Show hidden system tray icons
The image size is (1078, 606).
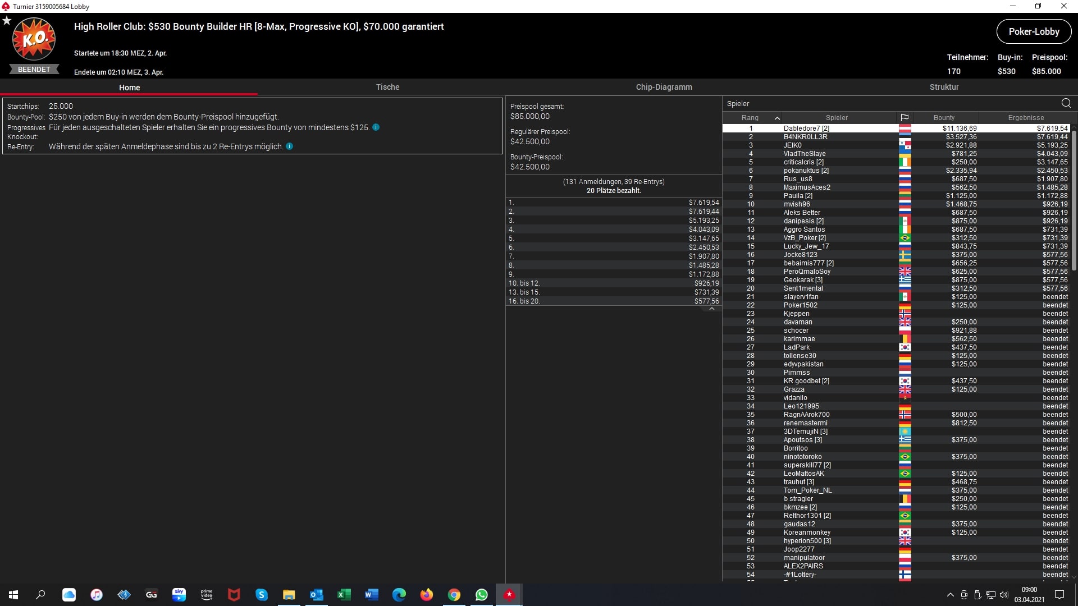[950, 595]
